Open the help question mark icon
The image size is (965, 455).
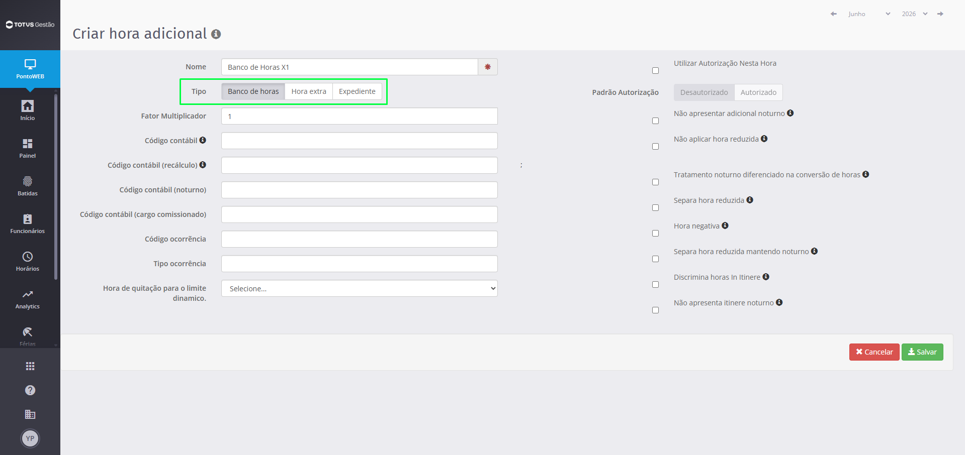tap(30, 390)
